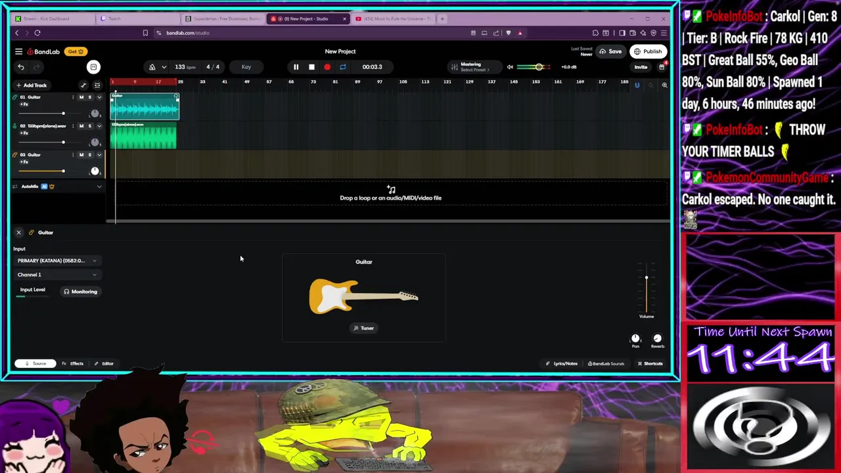Close the Guitar source panel with X
The width and height of the screenshot is (841, 473).
(x=18, y=233)
